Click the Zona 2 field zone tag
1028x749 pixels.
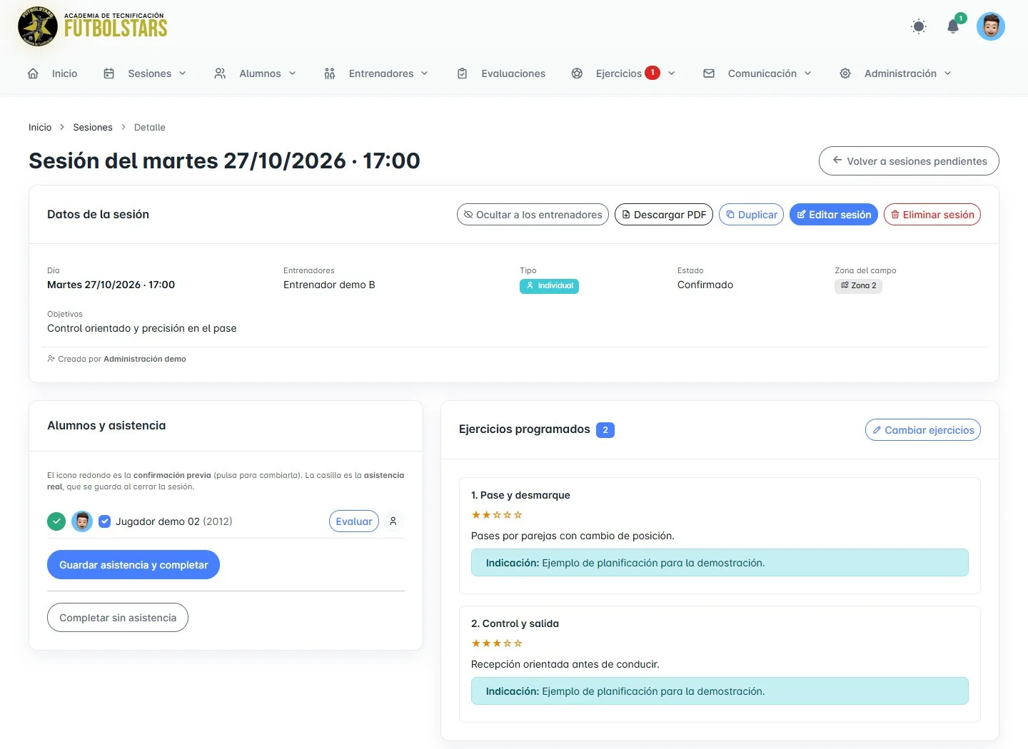pyautogui.click(x=858, y=286)
